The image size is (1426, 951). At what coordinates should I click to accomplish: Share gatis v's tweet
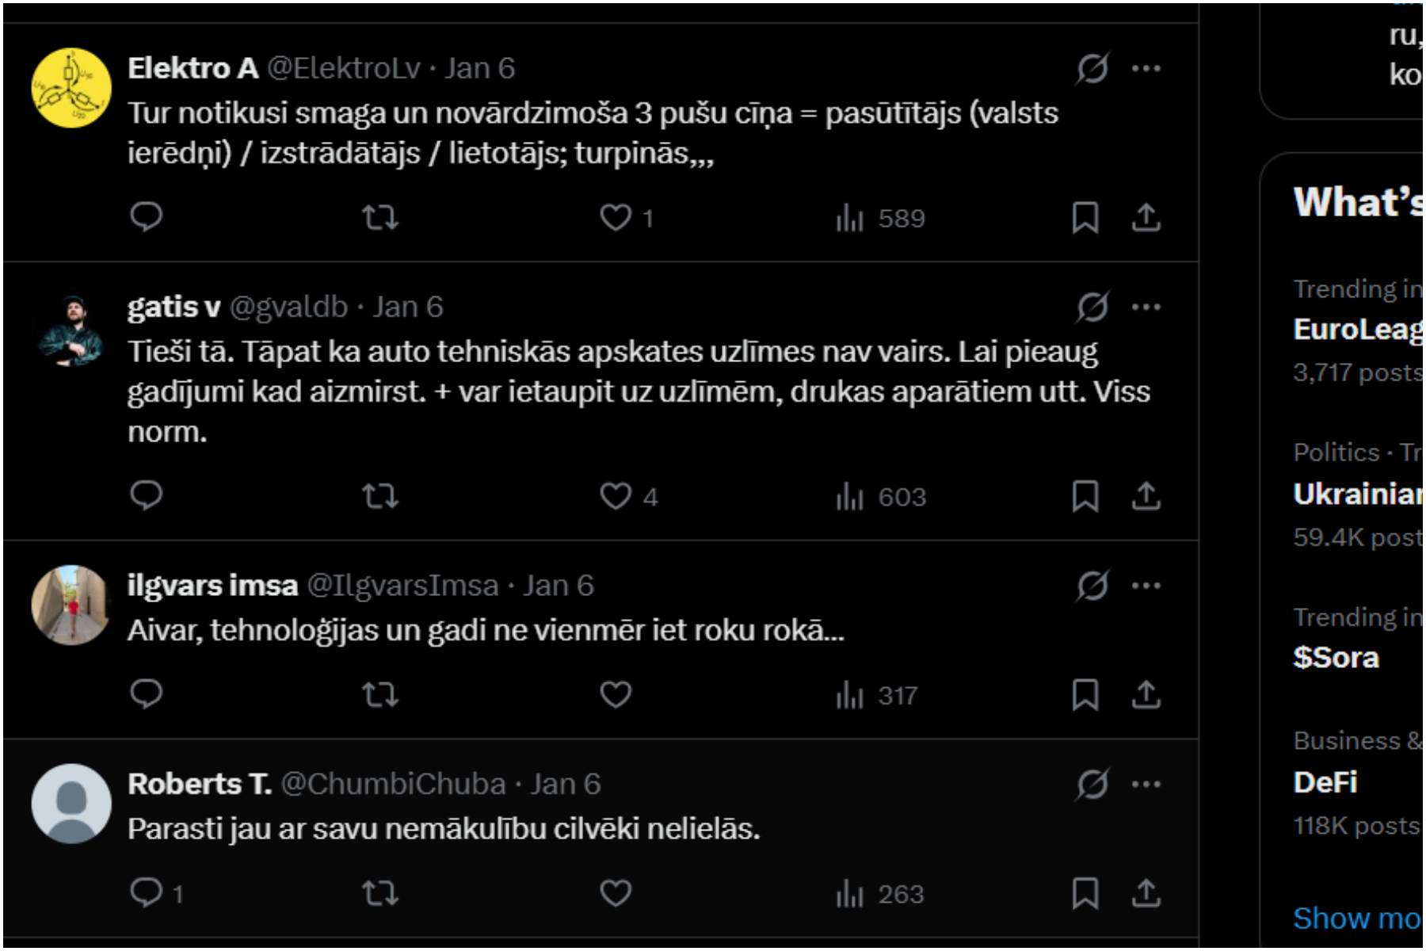1146,496
